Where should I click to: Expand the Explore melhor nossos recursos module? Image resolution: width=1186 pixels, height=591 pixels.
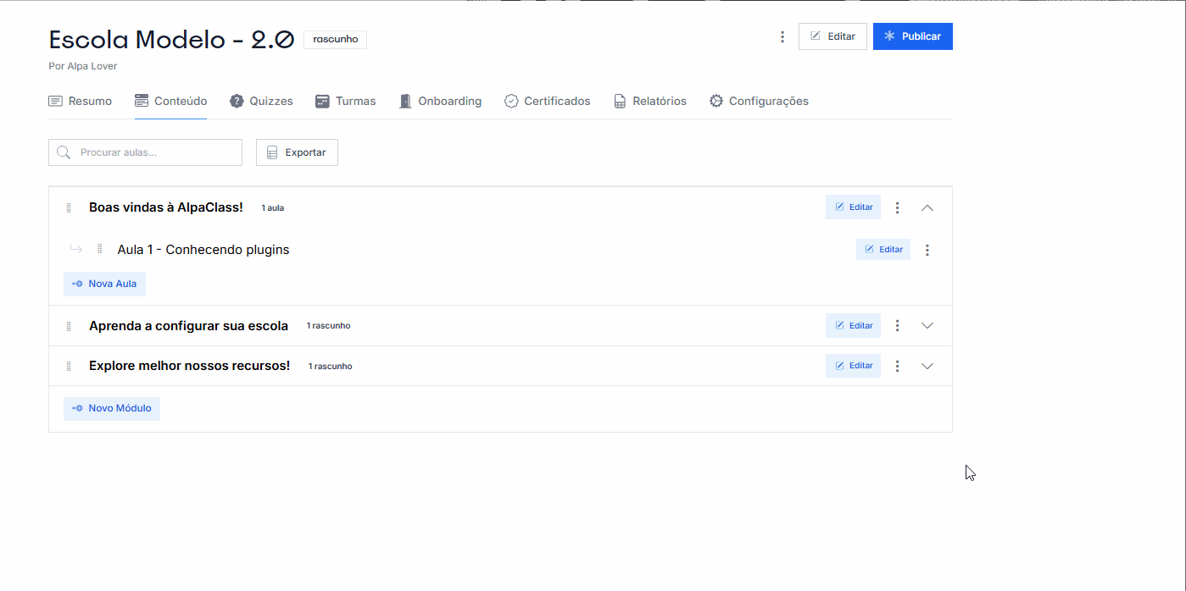coord(927,367)
